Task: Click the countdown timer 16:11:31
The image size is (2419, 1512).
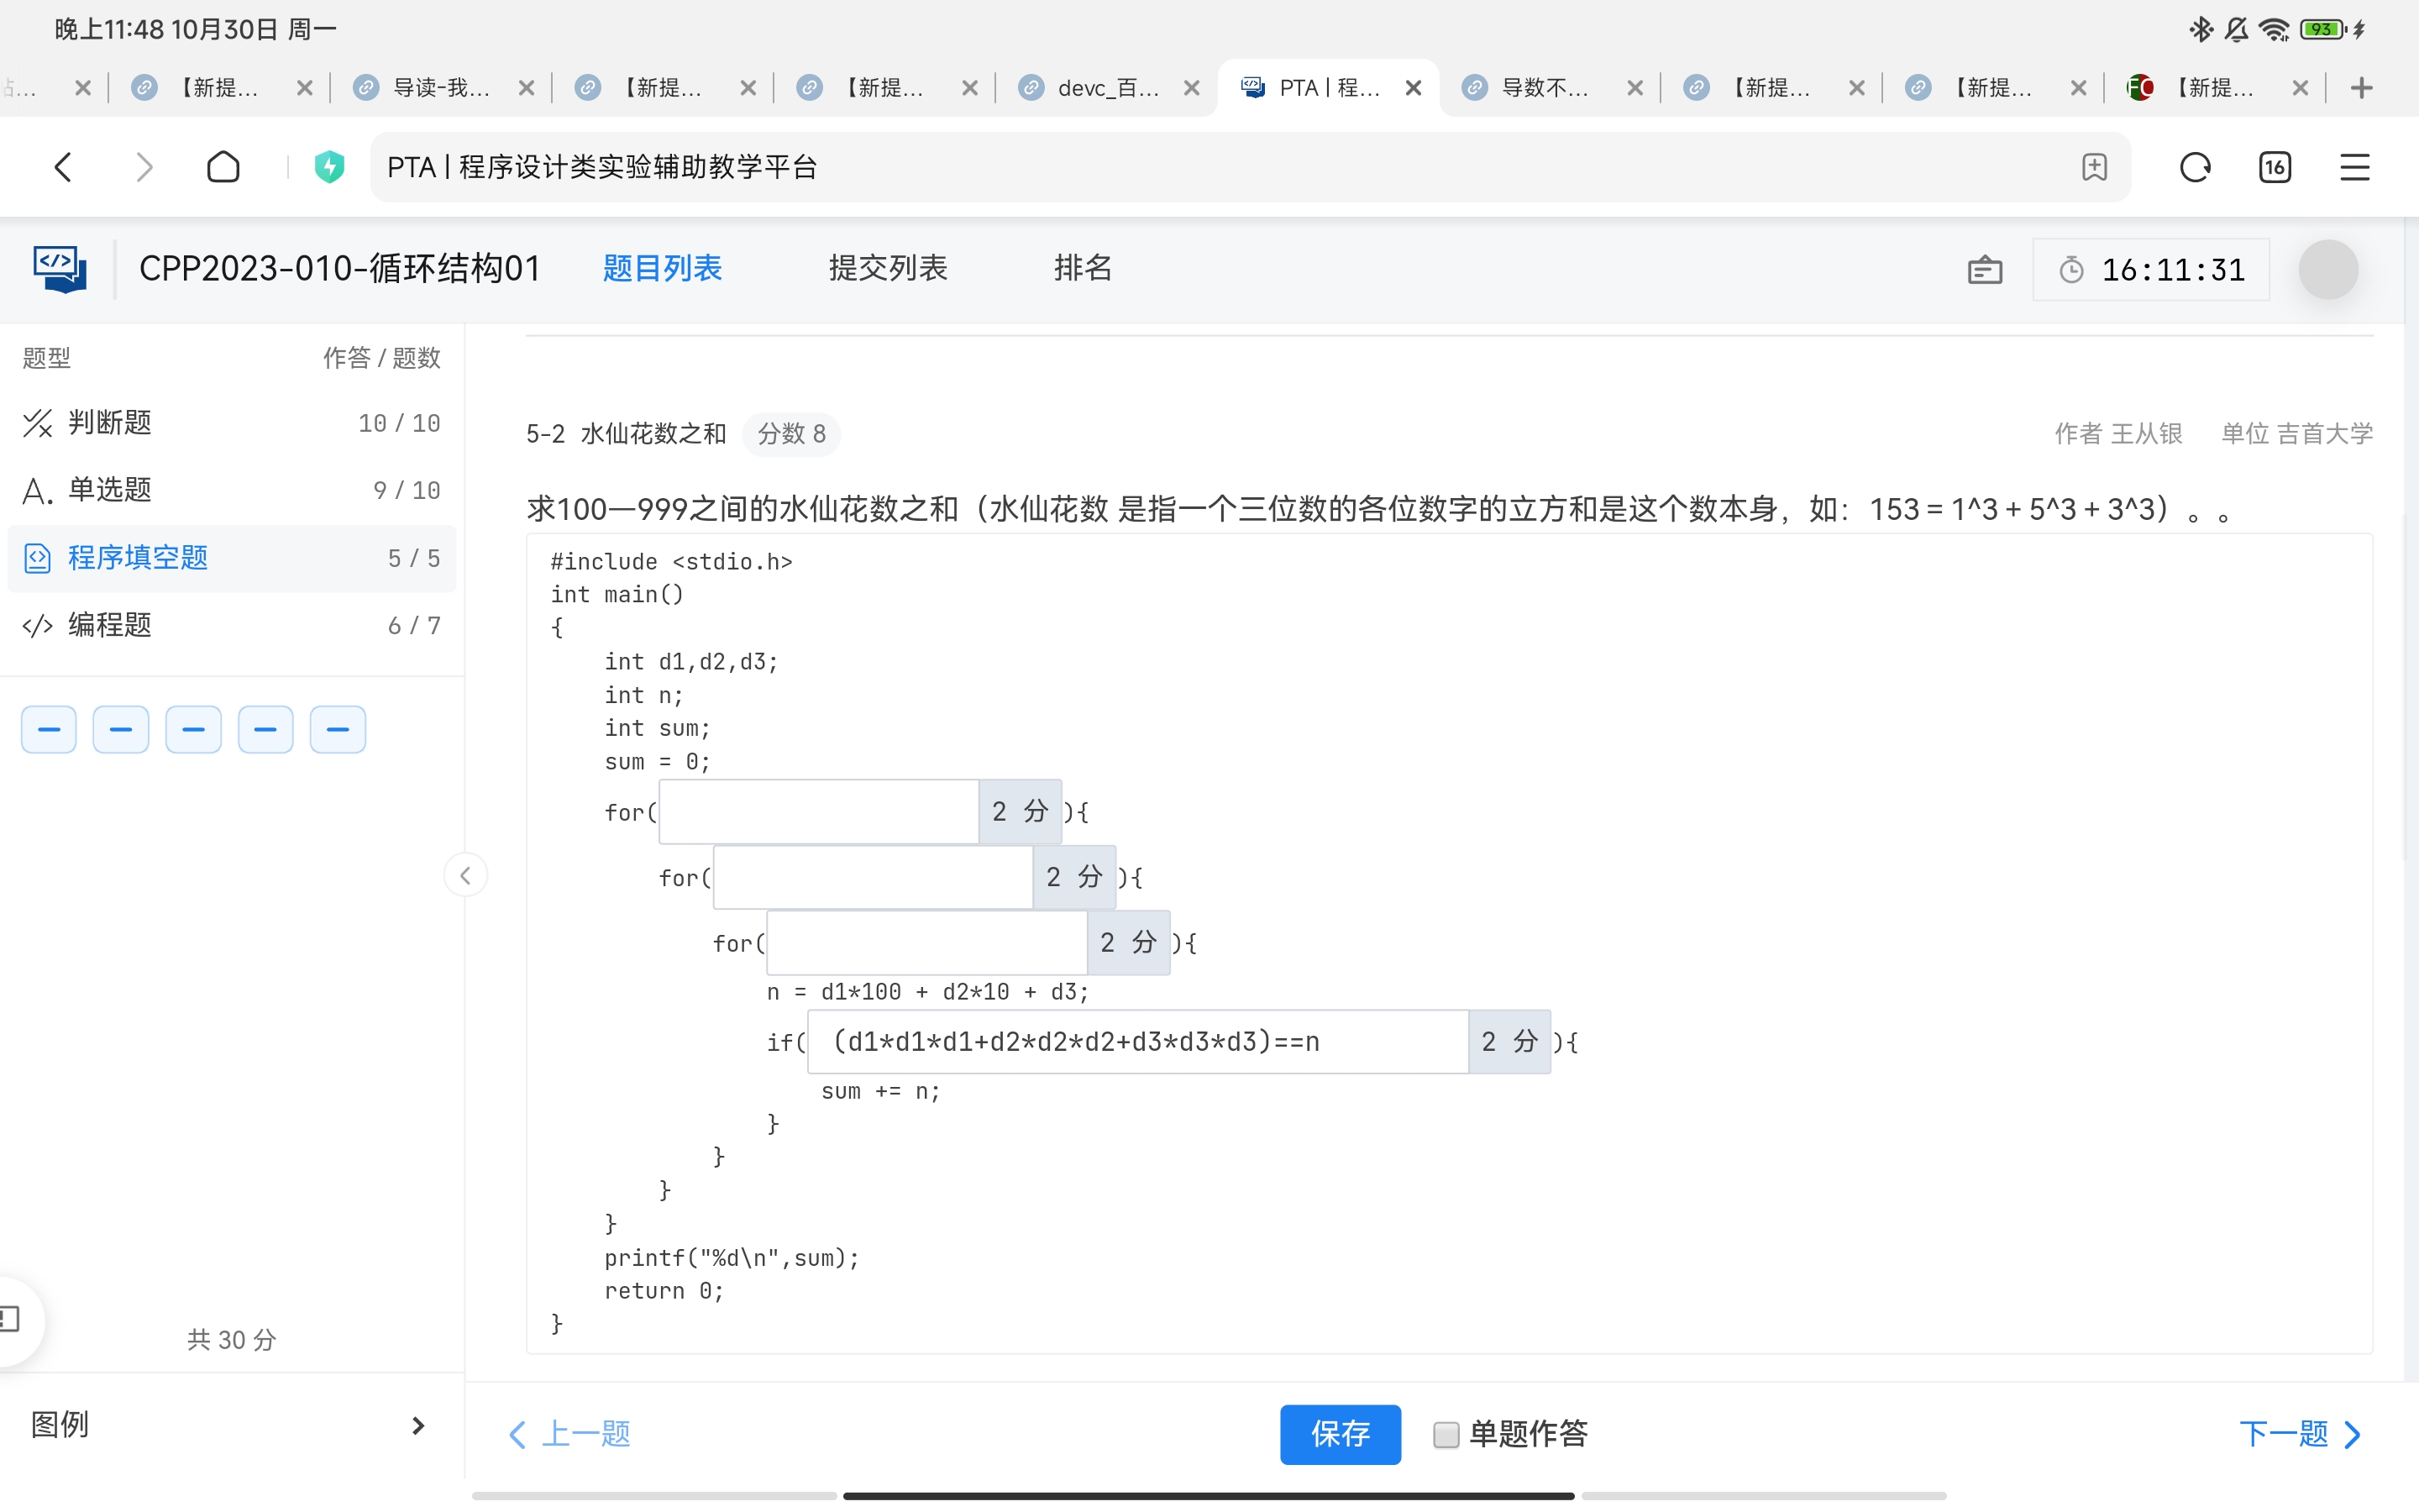Action: pyautogui.click(x=2151, y=270)
